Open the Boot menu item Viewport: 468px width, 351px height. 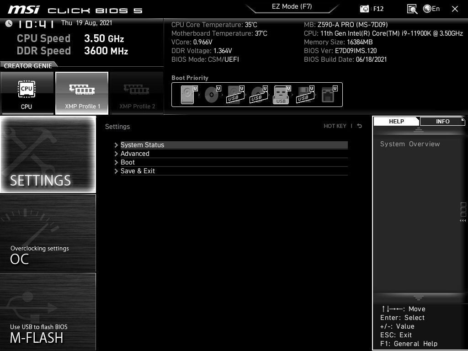coord(234,162)
